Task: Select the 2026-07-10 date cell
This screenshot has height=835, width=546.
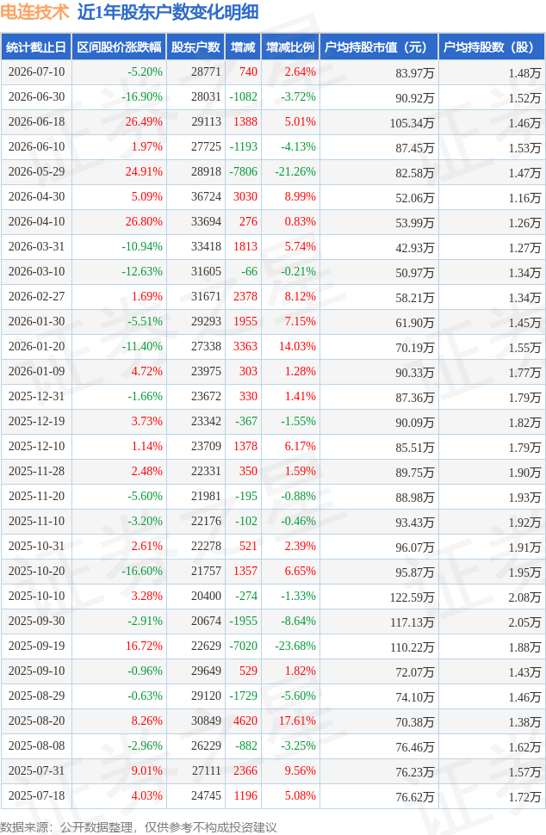Action: pyautogui.click(x=36, y=72)
